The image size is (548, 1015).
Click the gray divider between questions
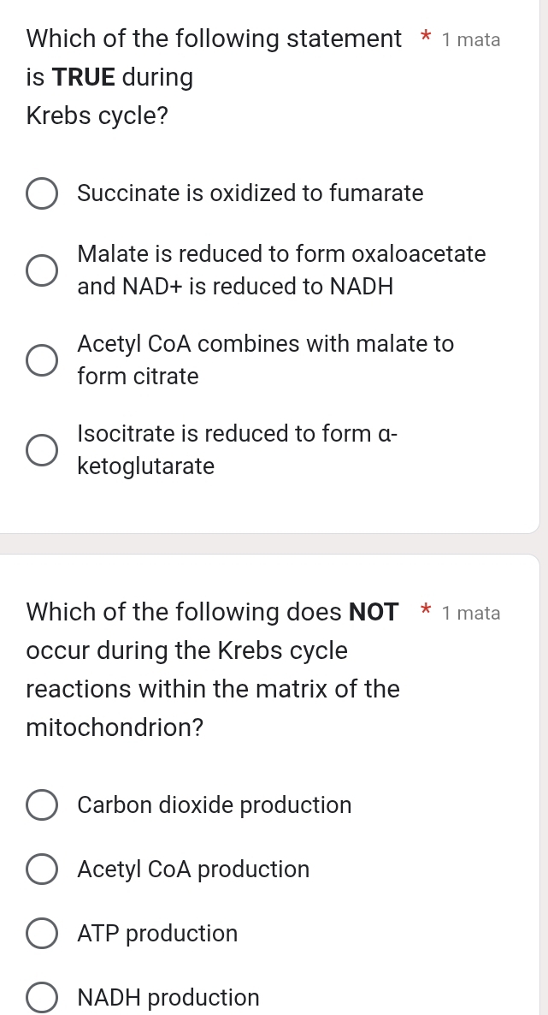coord(274,544)
